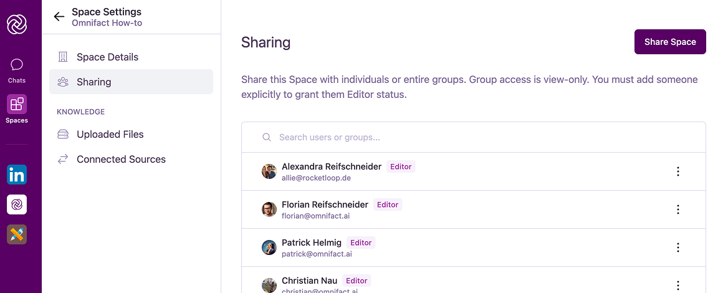
Task: Click Florian Reifschneider's Editor badge
Action: point(387,204)
